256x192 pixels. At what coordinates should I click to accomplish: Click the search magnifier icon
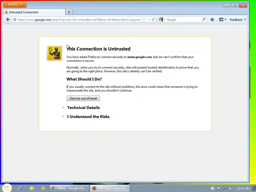(x=204, y=19)
